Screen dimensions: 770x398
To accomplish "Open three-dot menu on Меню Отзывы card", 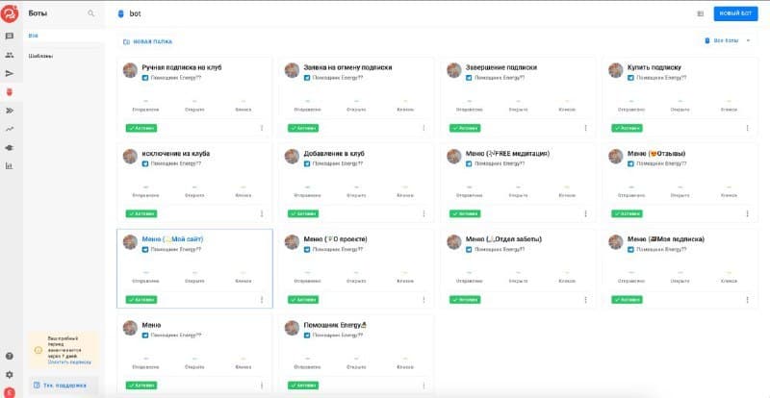I will pyautogui.click(x=748, y=214).
